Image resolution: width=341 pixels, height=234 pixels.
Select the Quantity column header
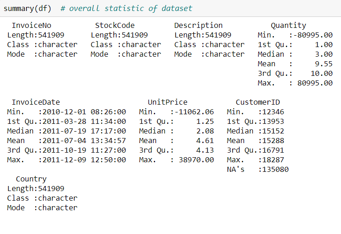288,26
